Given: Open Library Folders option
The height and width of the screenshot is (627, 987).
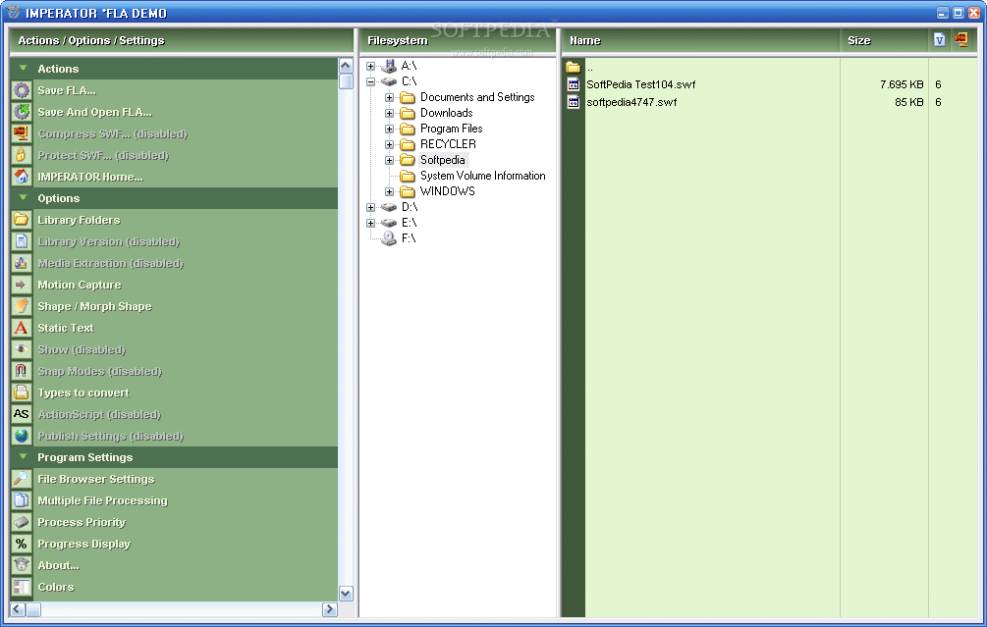Looking at the screenshot, I should (79, 220).
